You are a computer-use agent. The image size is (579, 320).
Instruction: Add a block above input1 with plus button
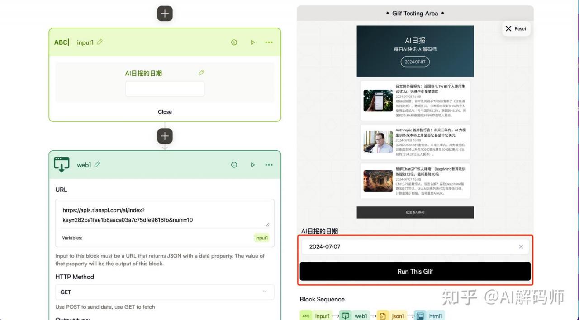165,14
